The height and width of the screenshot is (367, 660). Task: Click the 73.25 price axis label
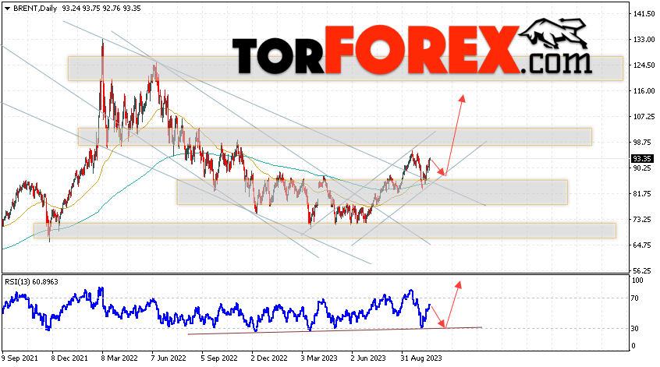642,220
